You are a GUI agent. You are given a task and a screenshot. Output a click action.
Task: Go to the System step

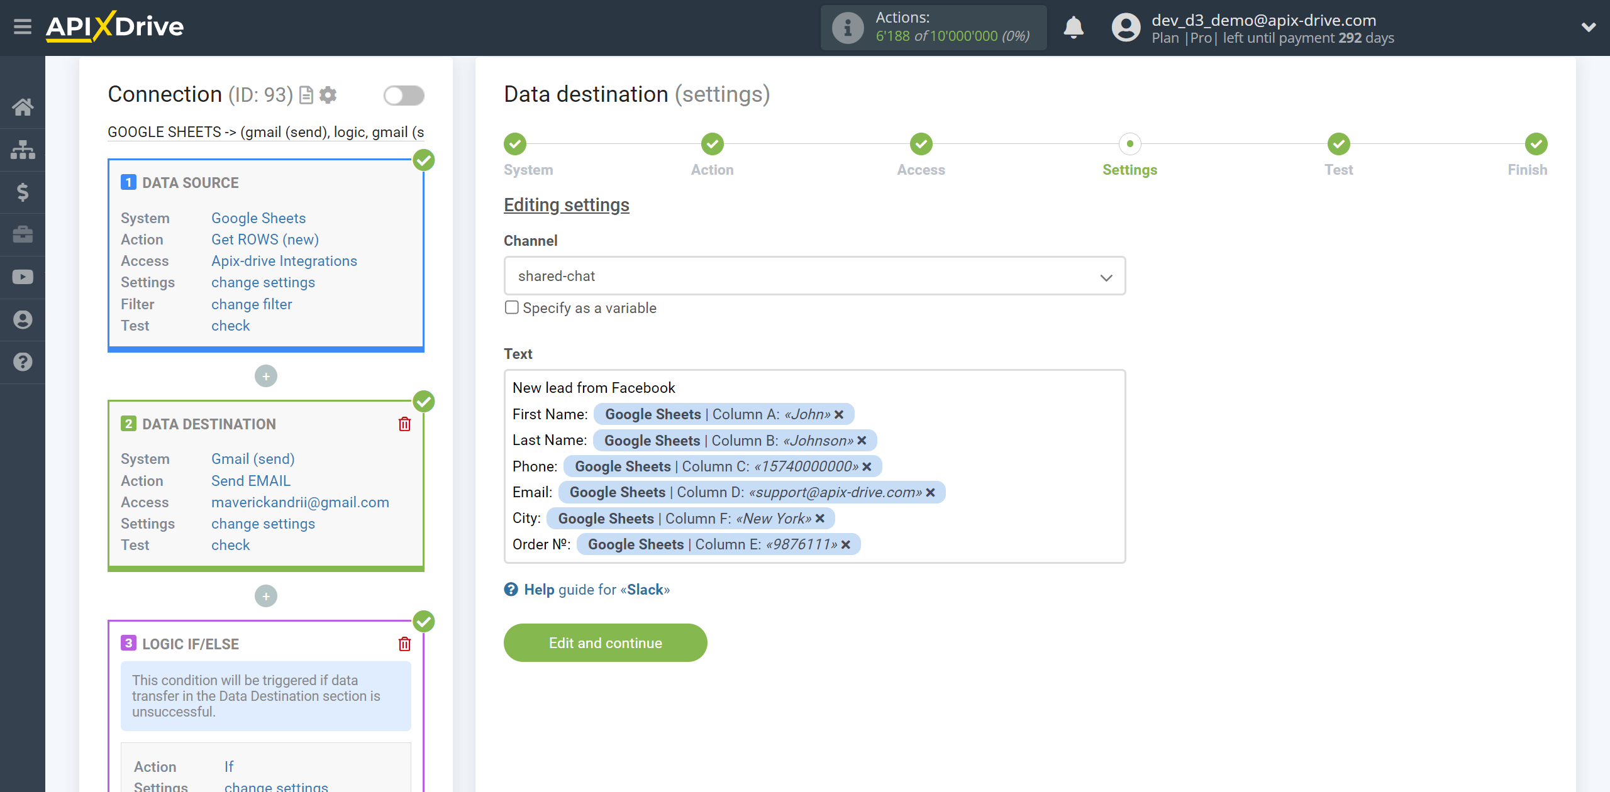click(x=515, y=144)
